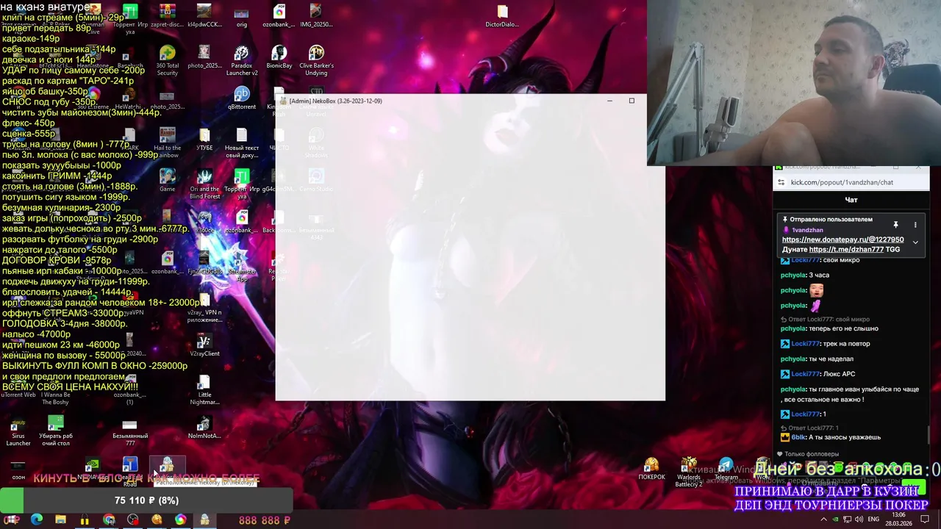Viewport: 941px width, 529px height.
Task: Open the Безымянный 777 desktop file
Action: coord(129,431)
